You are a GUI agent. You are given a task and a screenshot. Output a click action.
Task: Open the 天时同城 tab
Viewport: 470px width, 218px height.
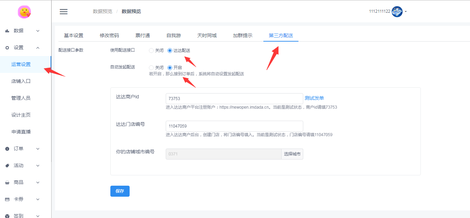[x=207, y=35]
